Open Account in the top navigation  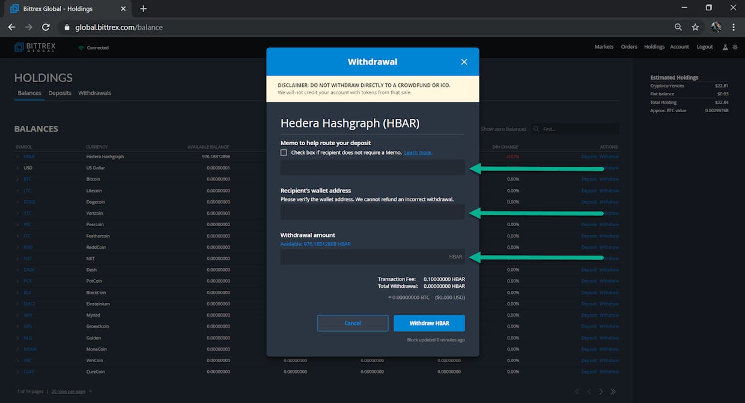680,47
